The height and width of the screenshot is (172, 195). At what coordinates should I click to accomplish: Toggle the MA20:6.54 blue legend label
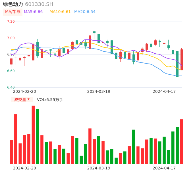tap(85, 12)
